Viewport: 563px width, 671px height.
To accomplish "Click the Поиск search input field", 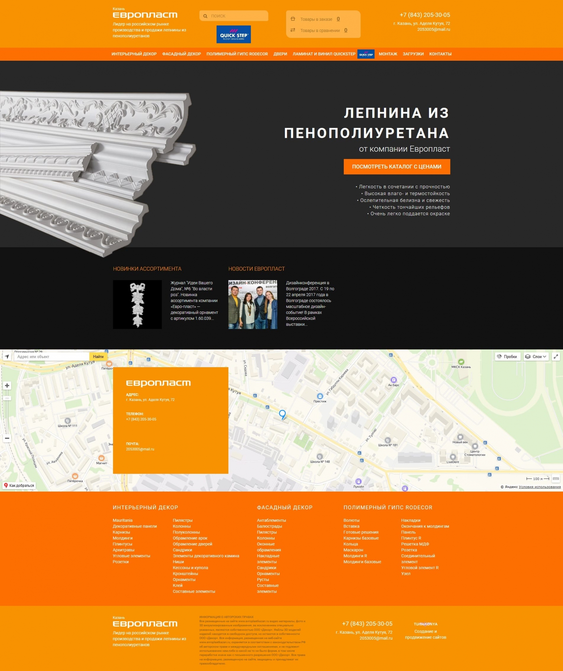I will click(x=238, y=16).
